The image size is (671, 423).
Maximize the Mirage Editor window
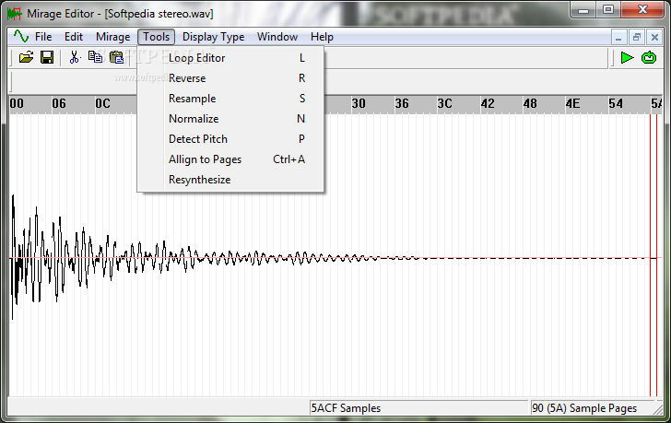(608, 10)
